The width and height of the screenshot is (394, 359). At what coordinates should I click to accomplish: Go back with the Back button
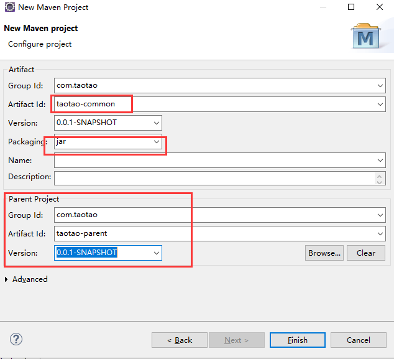(180, 340)
